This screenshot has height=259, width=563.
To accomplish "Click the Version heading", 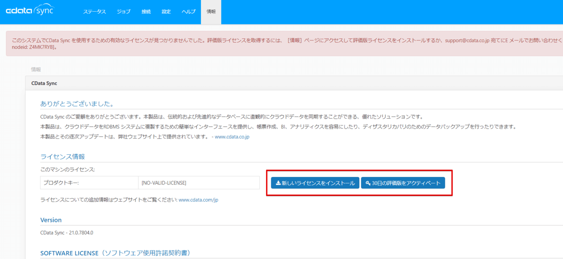I will pyautogui.click(x=51, y=220).
